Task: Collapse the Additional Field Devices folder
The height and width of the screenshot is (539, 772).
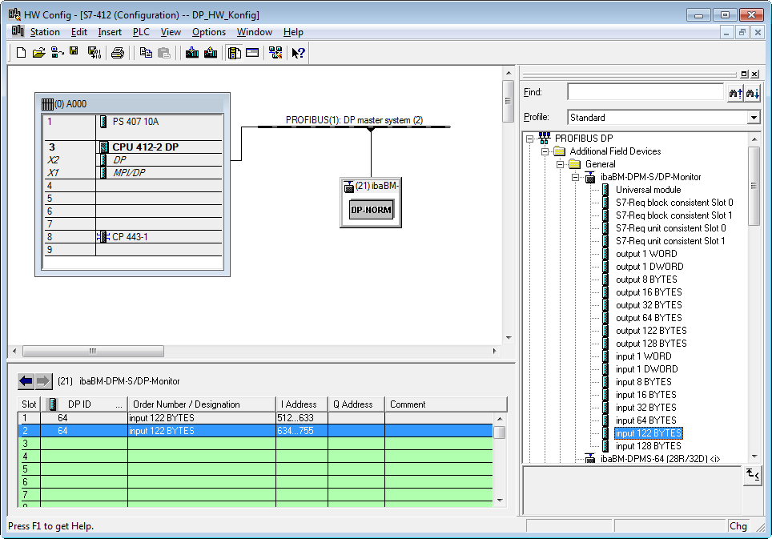Action: [x=545, y=151]
